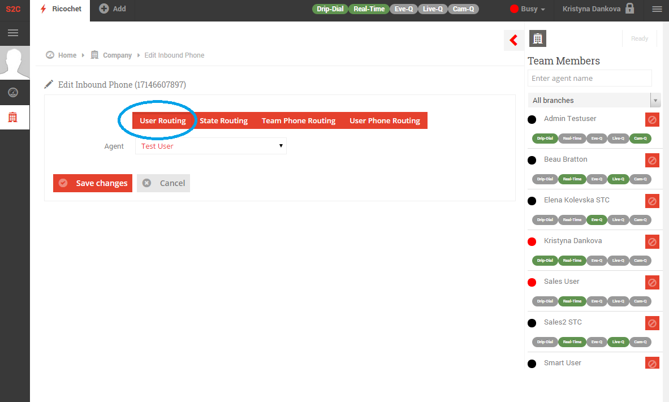The height and width of the screenshot is (402, 669).
Task: Switch to the State Routing tab
Action: coord(223,120)
